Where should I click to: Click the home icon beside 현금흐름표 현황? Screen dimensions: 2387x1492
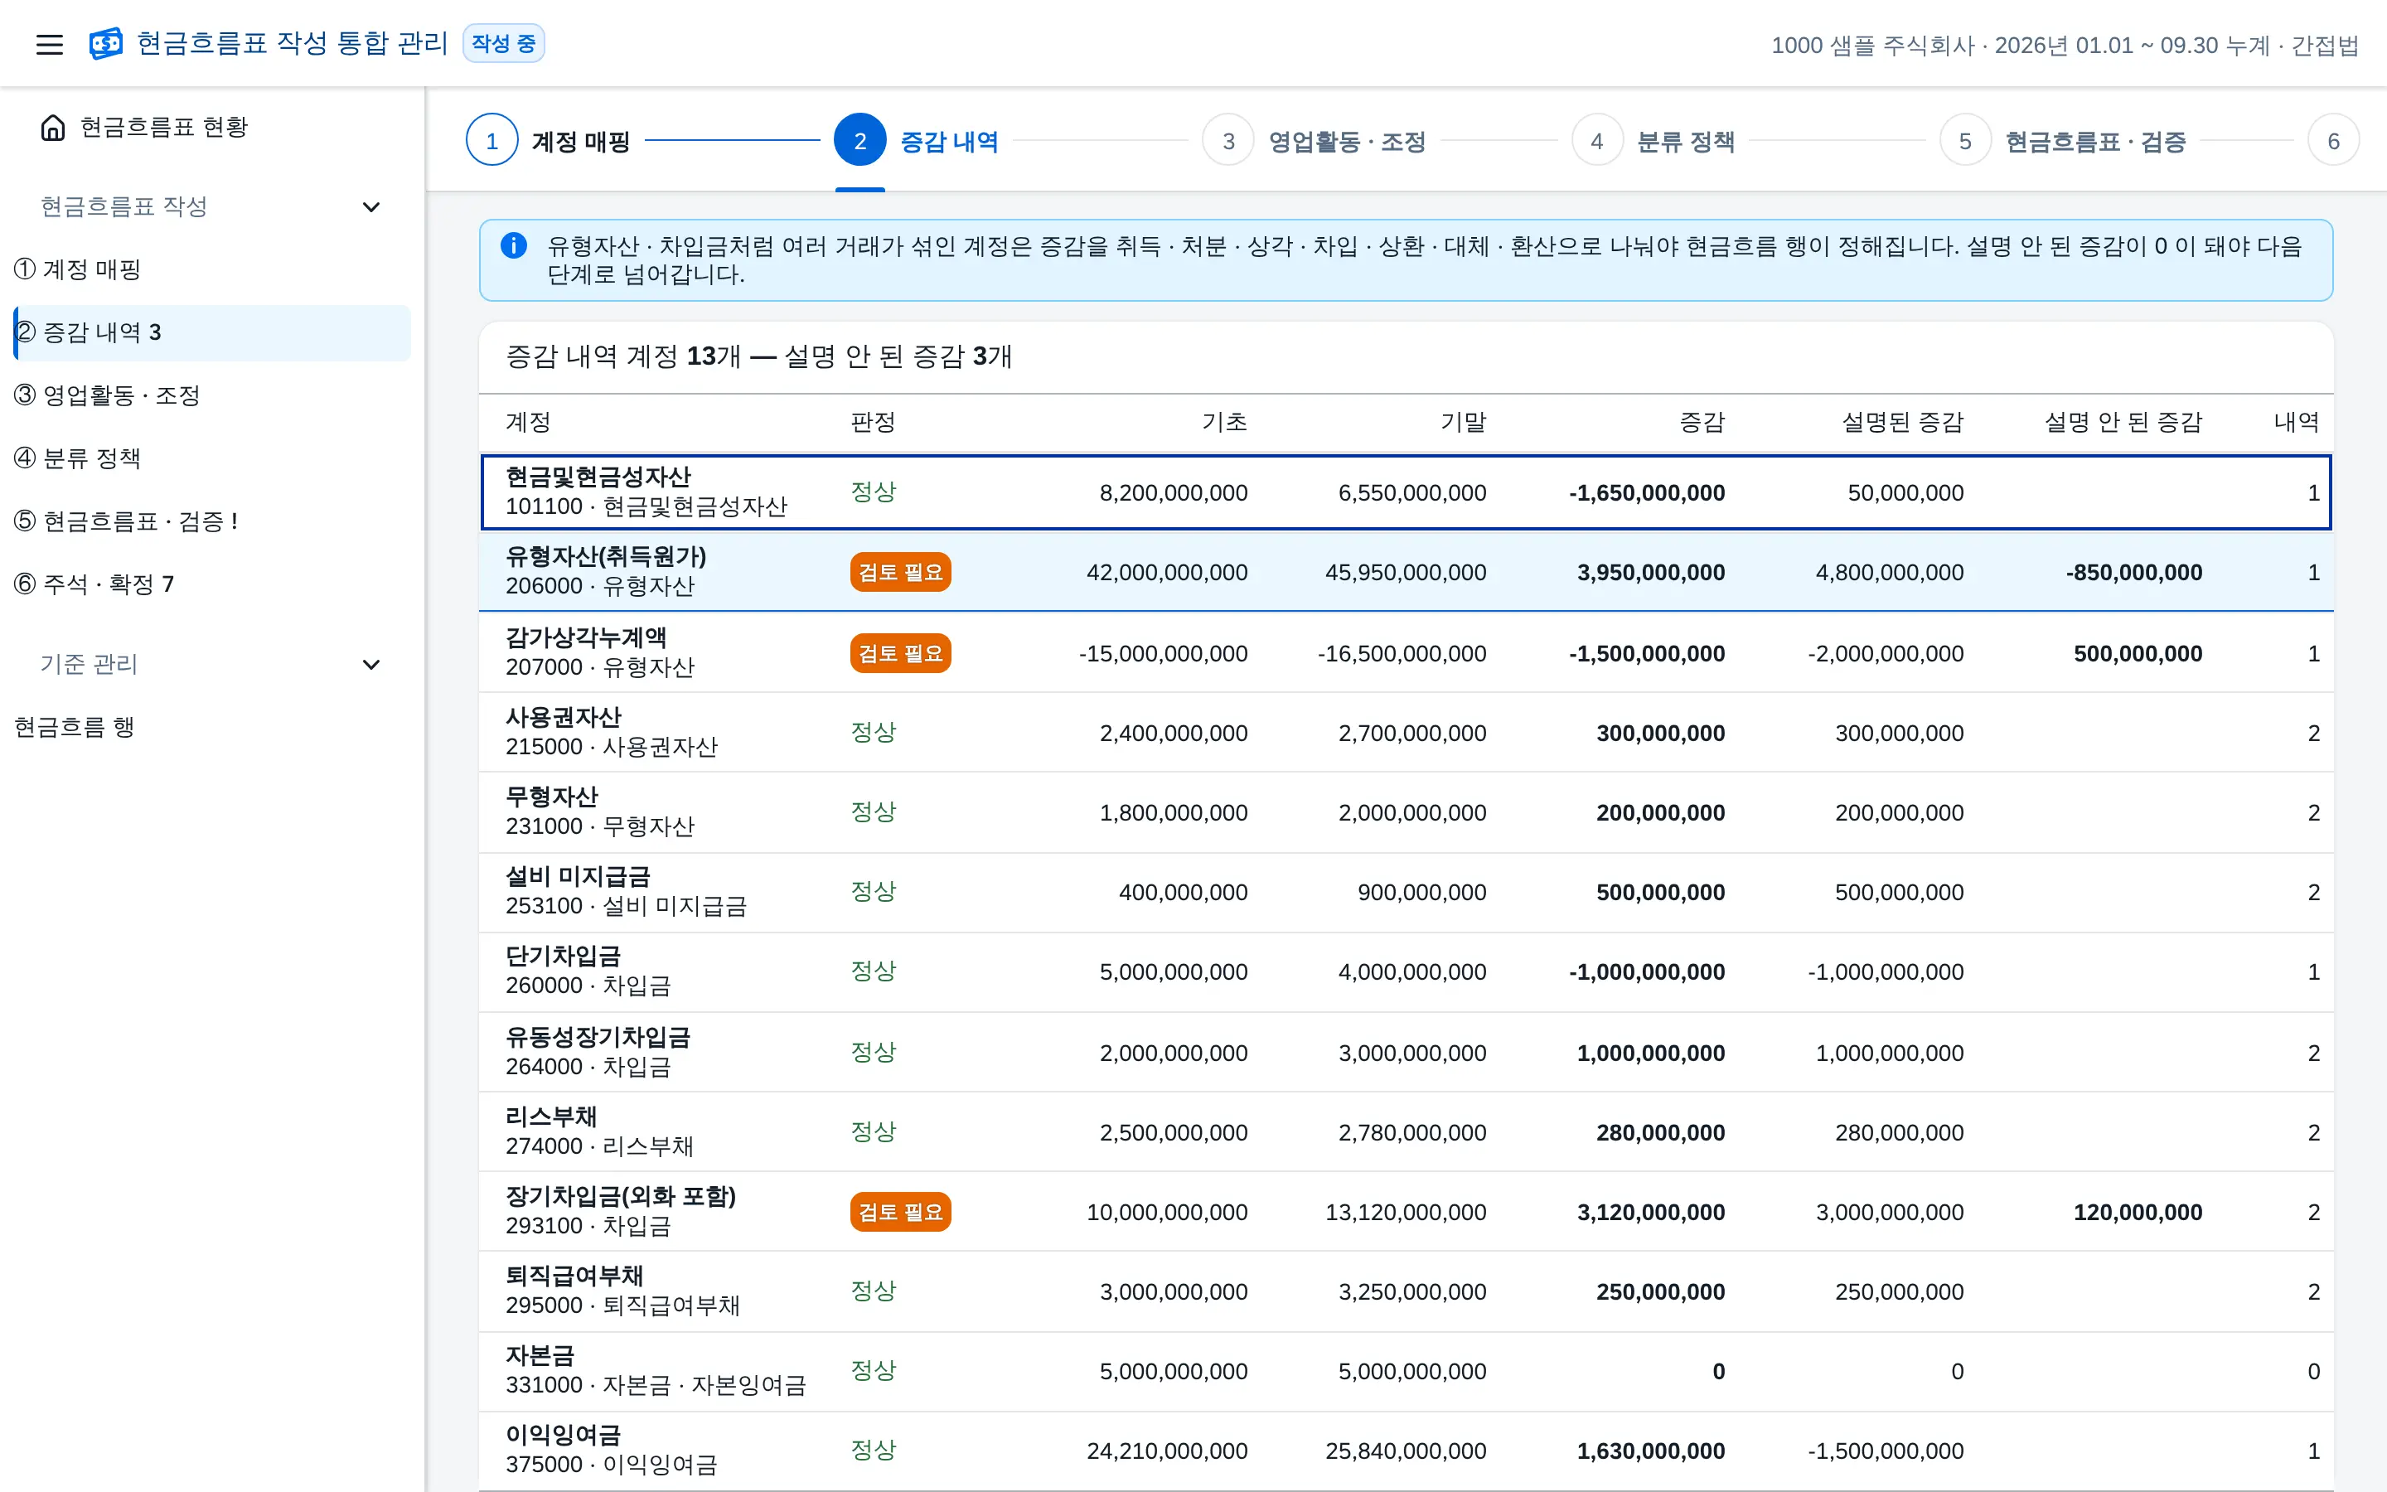(53, 128)
